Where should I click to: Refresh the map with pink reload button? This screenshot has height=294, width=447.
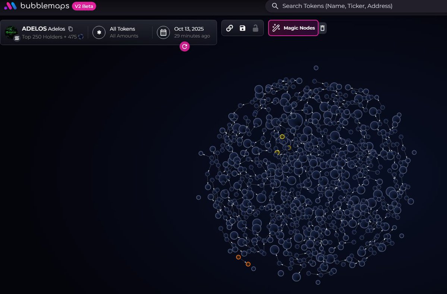(185, 47)
